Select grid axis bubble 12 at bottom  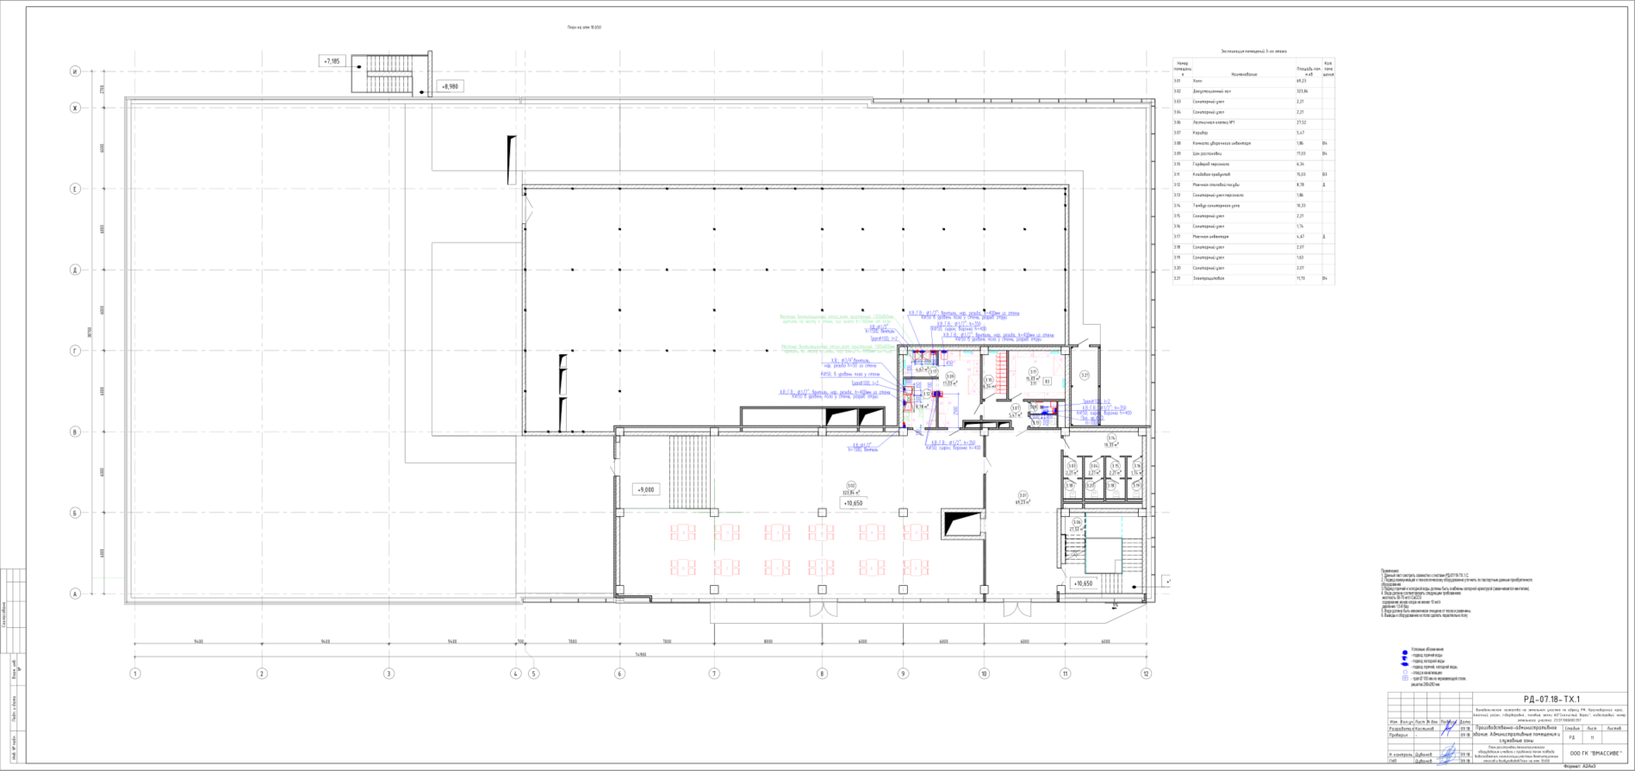coord(1146,674)
